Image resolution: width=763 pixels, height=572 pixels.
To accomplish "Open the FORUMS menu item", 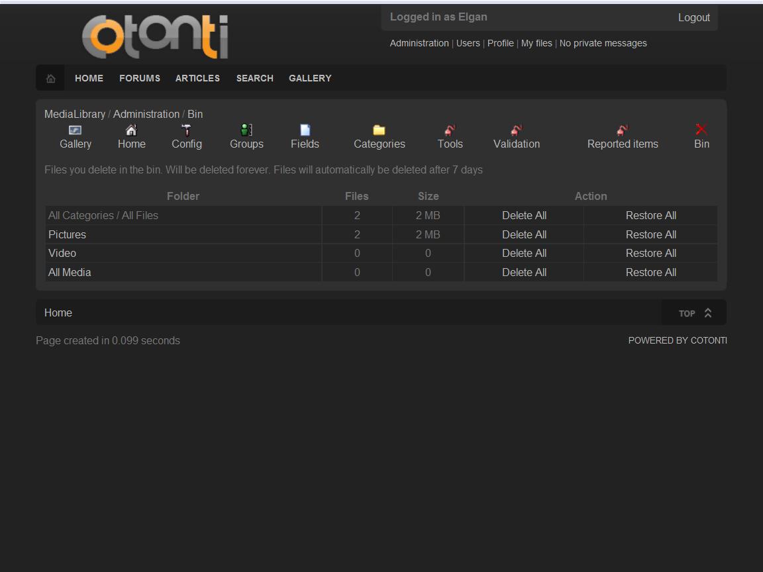I will (140, 78).
